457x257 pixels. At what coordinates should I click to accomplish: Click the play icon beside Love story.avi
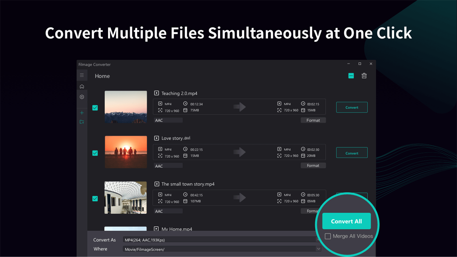pos(156,138)
